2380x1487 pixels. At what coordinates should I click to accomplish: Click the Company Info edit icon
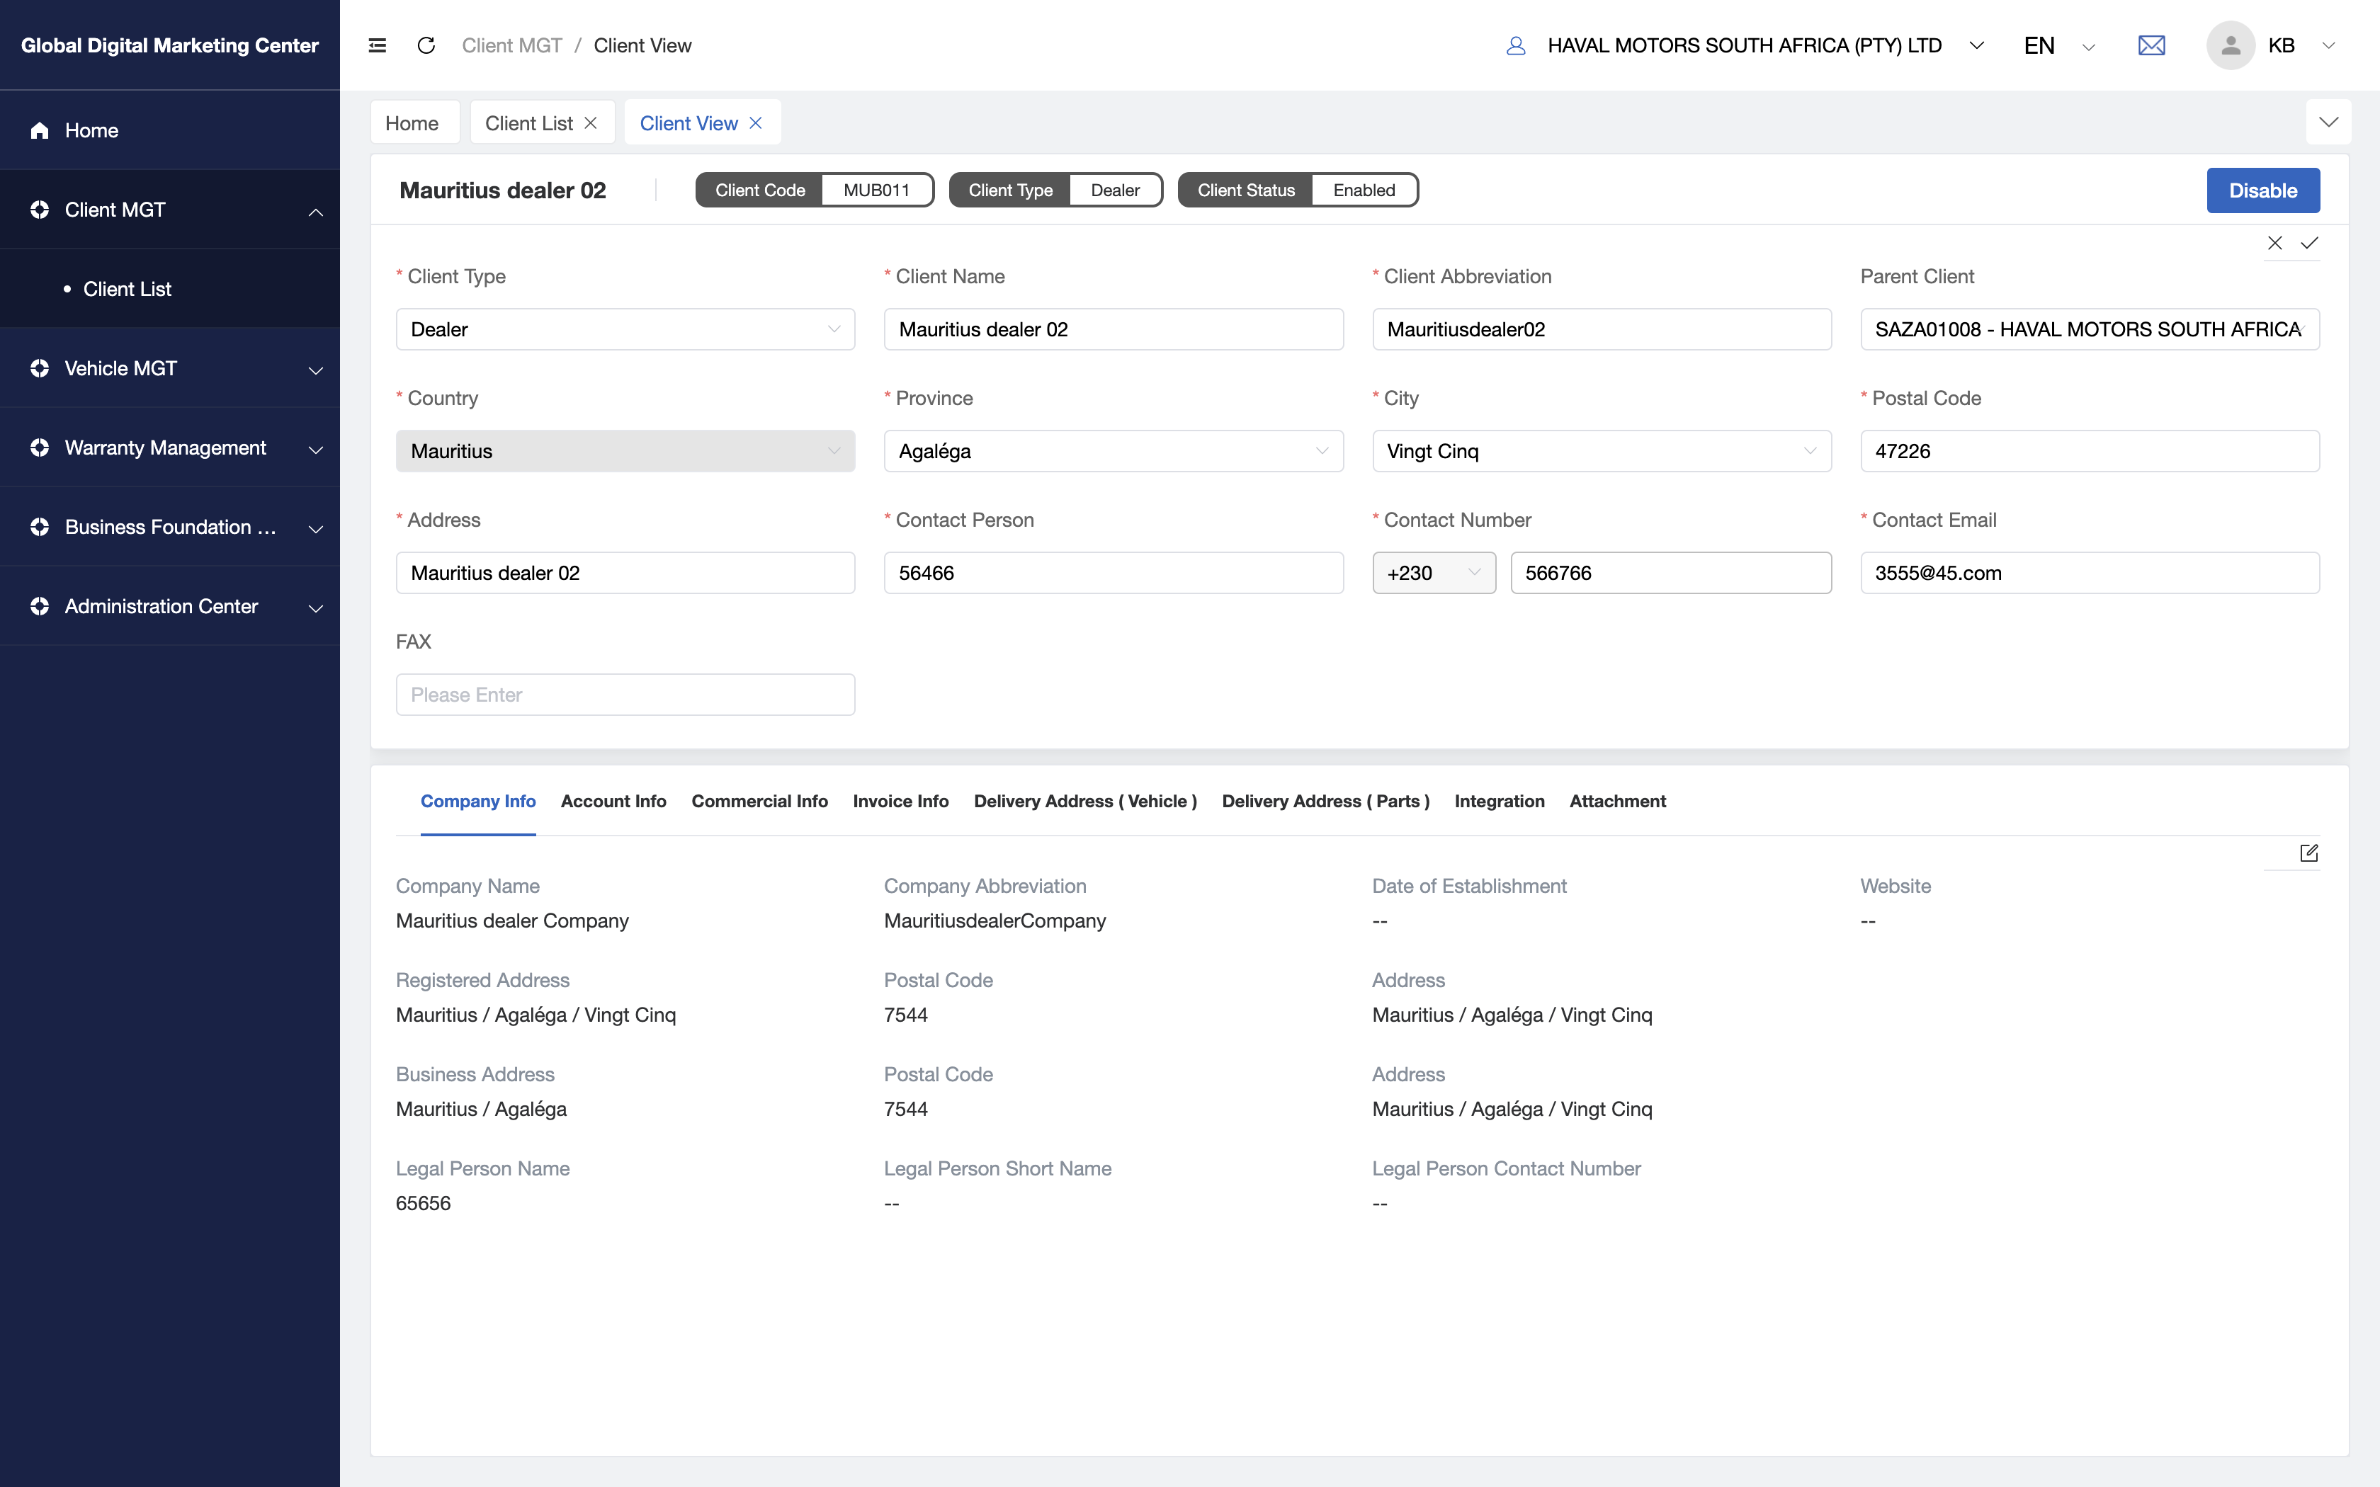[2309, 853]
